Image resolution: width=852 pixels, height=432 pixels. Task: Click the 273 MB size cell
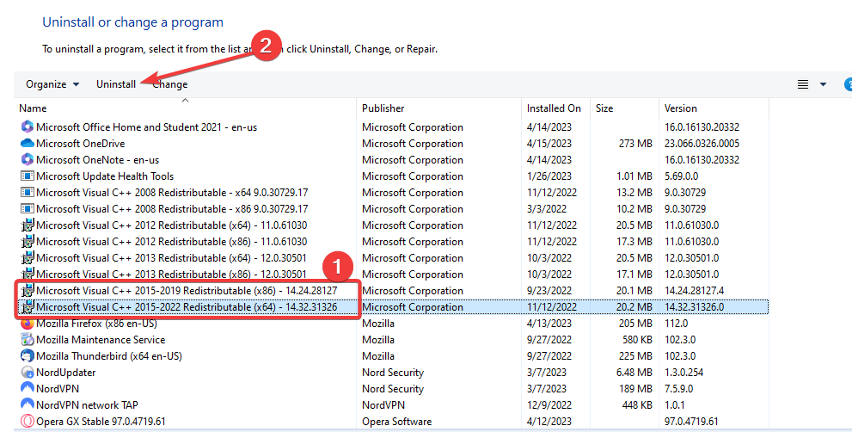pyautogui.click(x=635, y=143)
